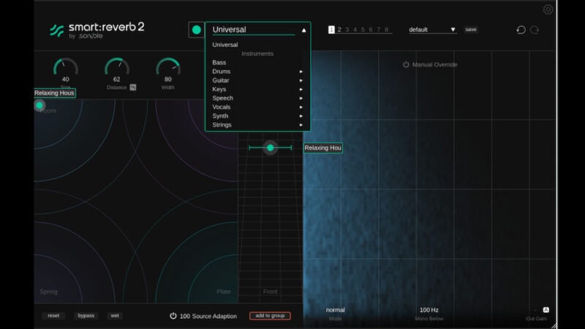Image resolution: width=585 pixels, height=329 pixels.
Task: Click the 100 Hz Mono Below value
Action: 429,309
